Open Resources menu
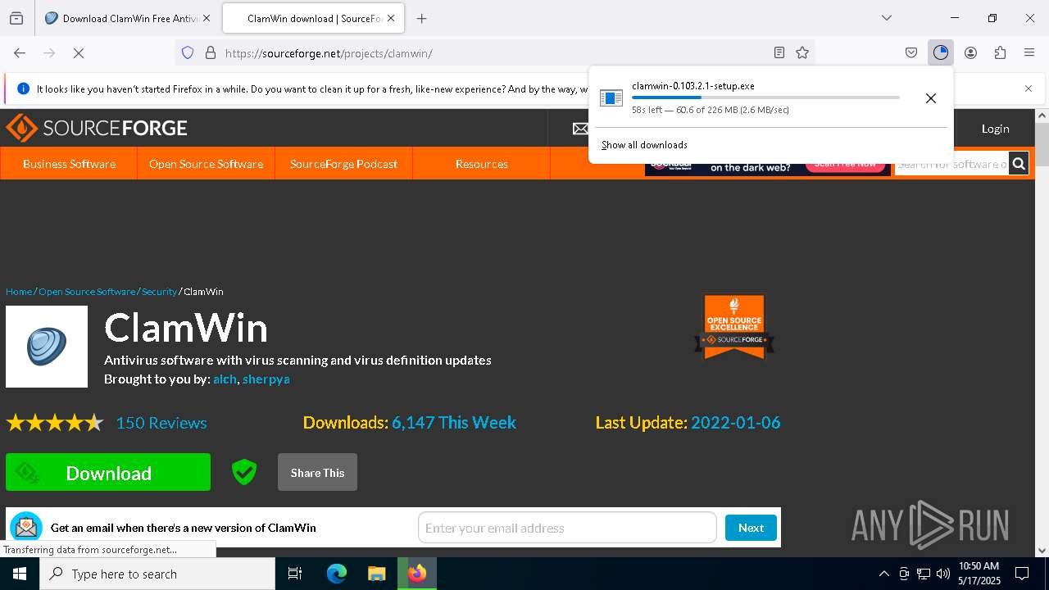The height and width of the screenshot is (590, 1049). point(481,164)
